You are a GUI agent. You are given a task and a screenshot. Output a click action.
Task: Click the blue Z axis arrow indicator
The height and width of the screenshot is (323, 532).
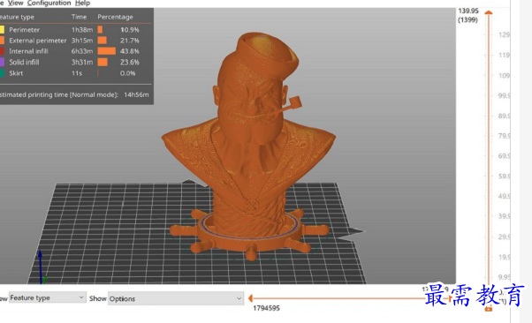click(x=40, y=266)
